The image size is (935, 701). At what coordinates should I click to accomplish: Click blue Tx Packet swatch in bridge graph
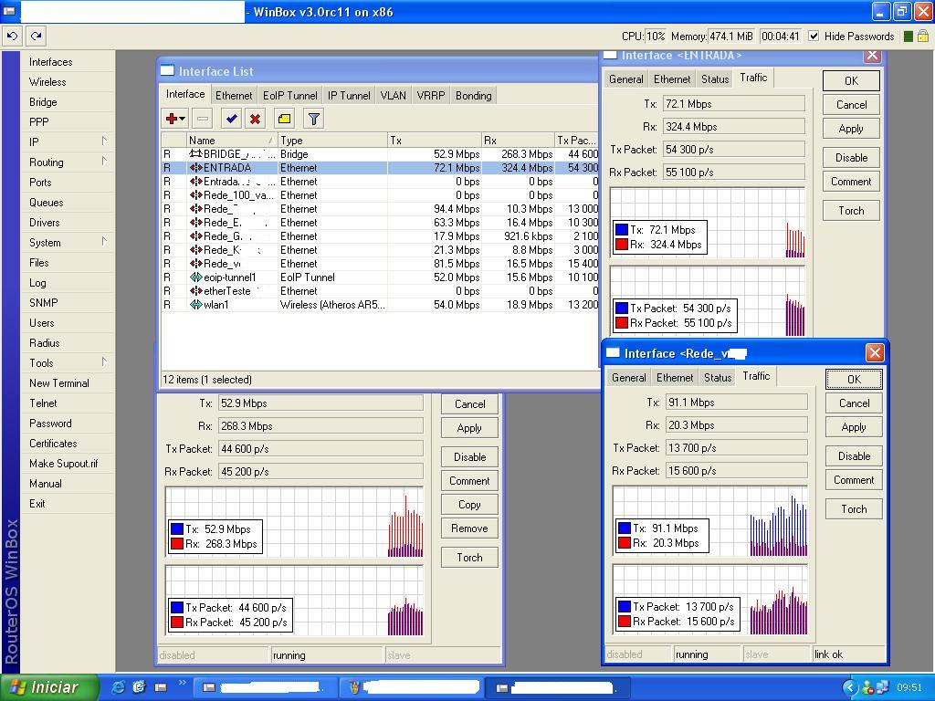176,607
